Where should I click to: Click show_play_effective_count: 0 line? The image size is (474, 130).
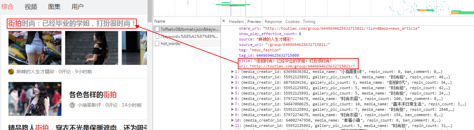coord(270,34)
